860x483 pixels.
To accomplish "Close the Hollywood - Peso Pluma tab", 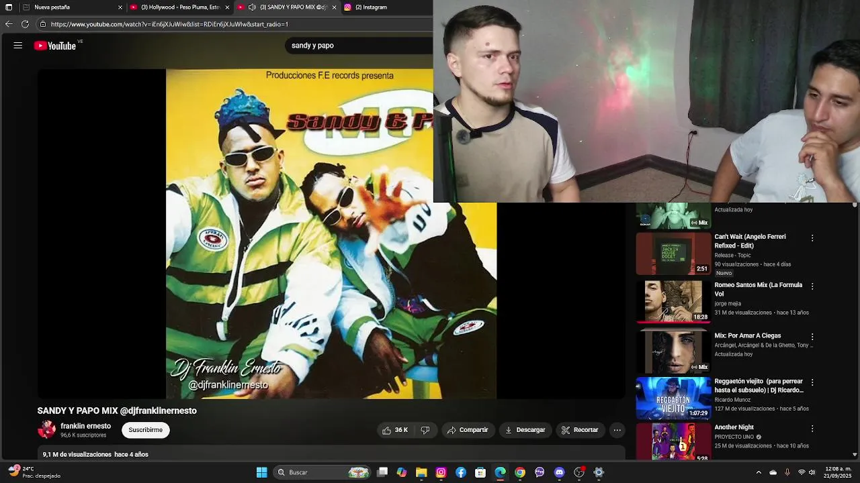I will coord(227,7).
